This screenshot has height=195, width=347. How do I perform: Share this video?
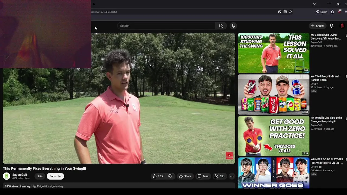point(185,176)
